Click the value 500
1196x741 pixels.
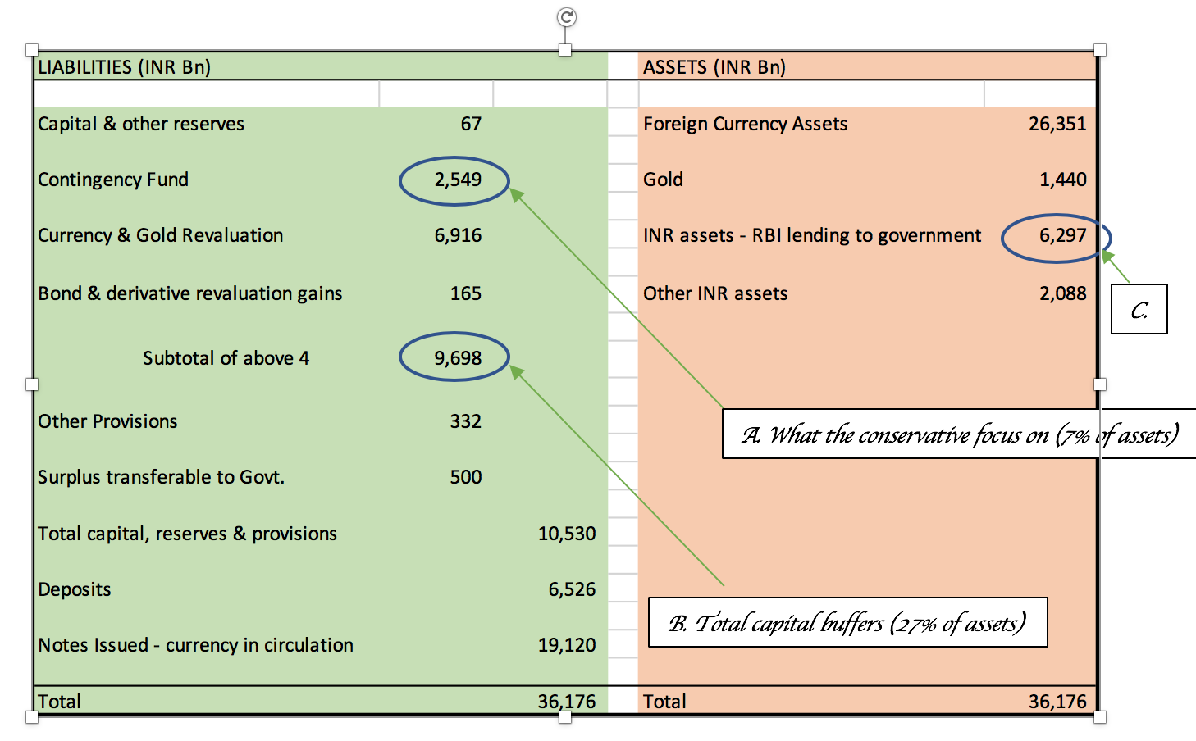click(x=466, y=477)
